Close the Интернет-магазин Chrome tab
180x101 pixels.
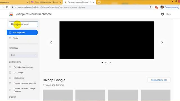coord(94,2)
